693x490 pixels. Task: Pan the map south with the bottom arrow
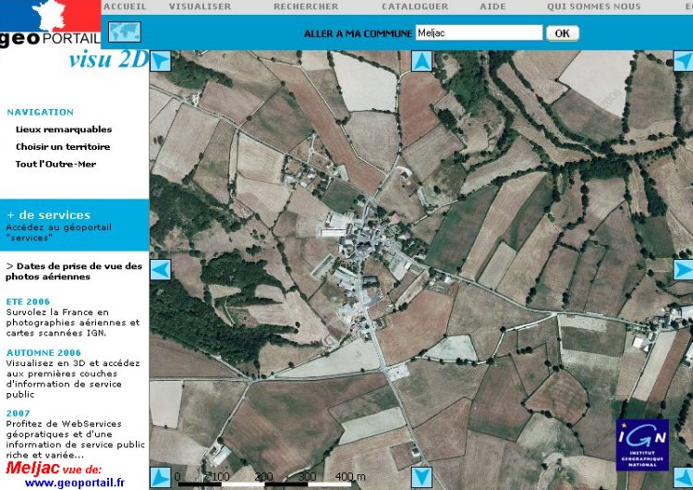click(x=421, y=480)
